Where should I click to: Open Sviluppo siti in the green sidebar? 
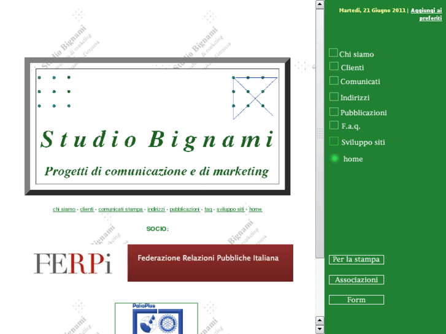(x=363, y=142)
